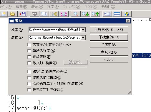Enable 大文字/小文字の区別(C) checkbox
Image resolution: width=151 pixels, height=112 pixels.
(x=29, y=45)
